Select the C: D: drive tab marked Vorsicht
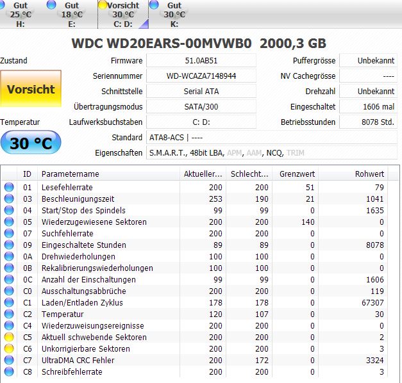The image size is (402, 383). [x=123, y=14]
